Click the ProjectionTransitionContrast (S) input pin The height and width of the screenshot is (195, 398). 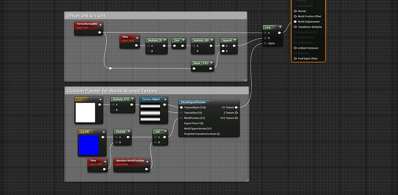[182, 134]
